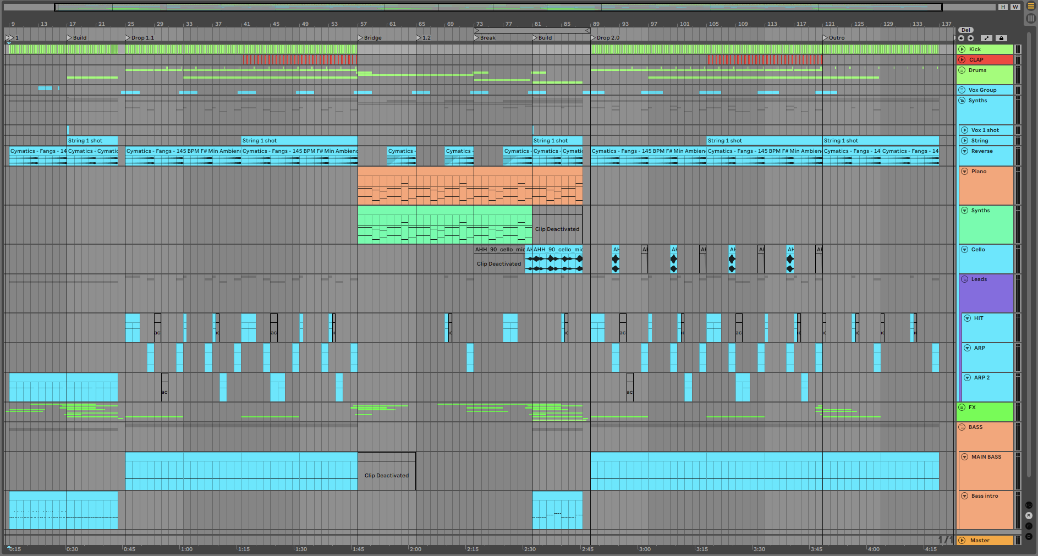Click the Leads group track title

979,279
